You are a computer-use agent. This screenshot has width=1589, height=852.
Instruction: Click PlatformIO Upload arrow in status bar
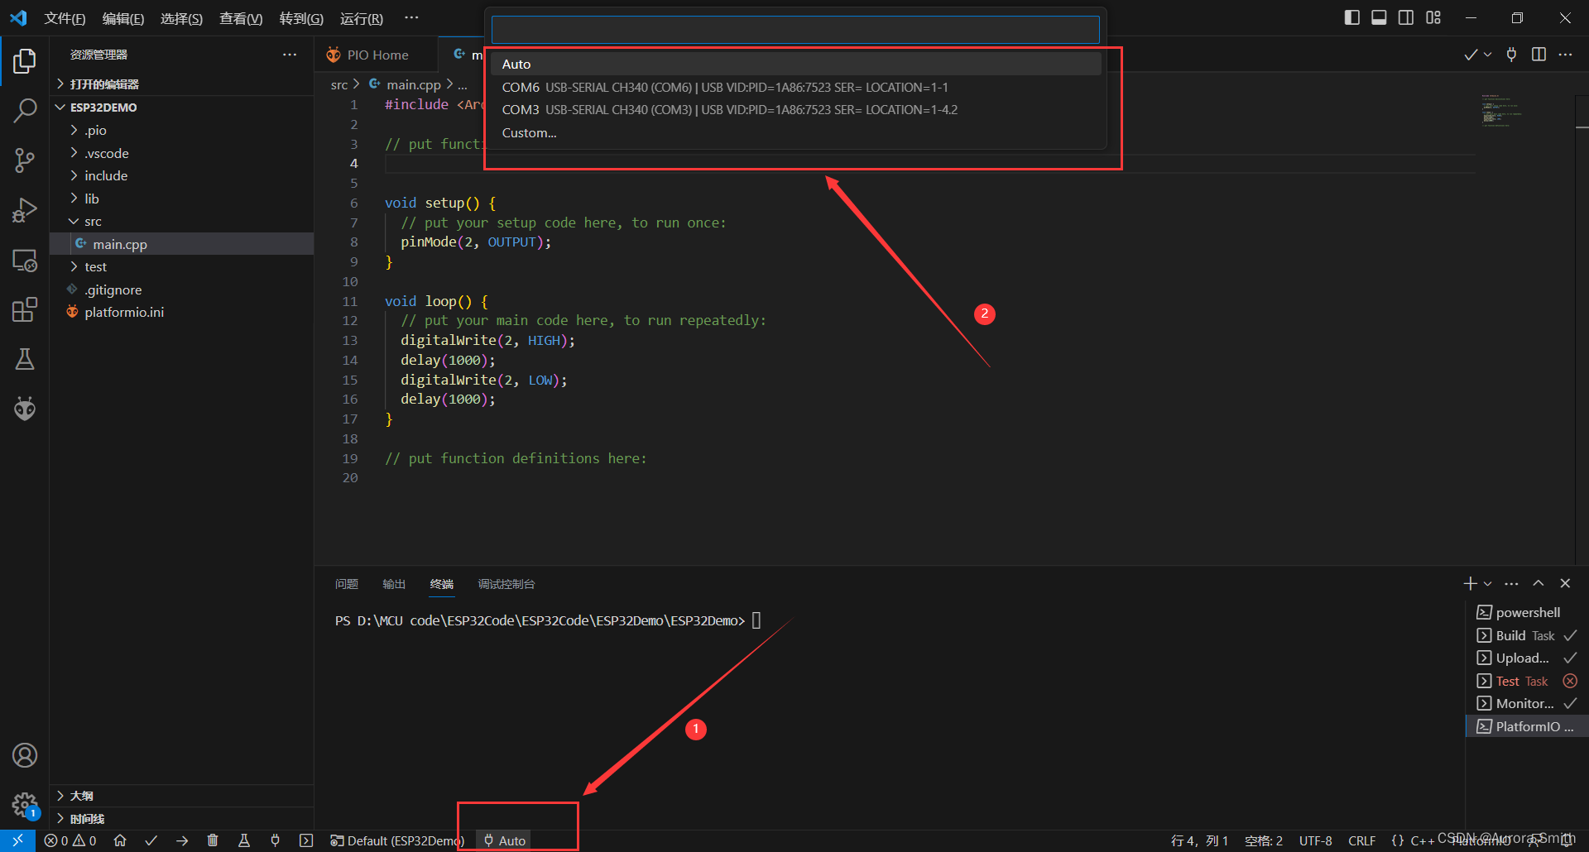click(182, 840)
